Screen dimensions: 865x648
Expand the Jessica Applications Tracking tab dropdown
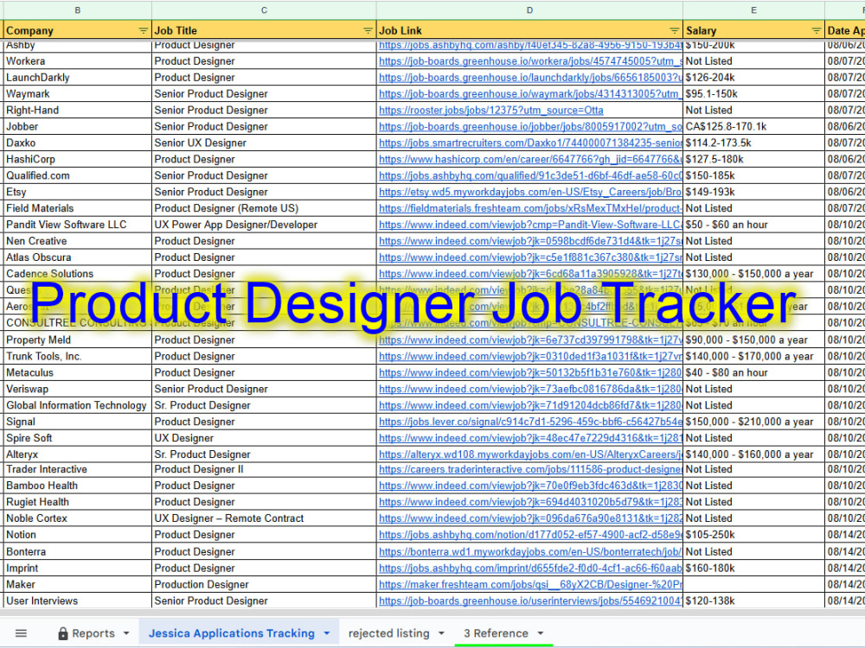(327, 633)
